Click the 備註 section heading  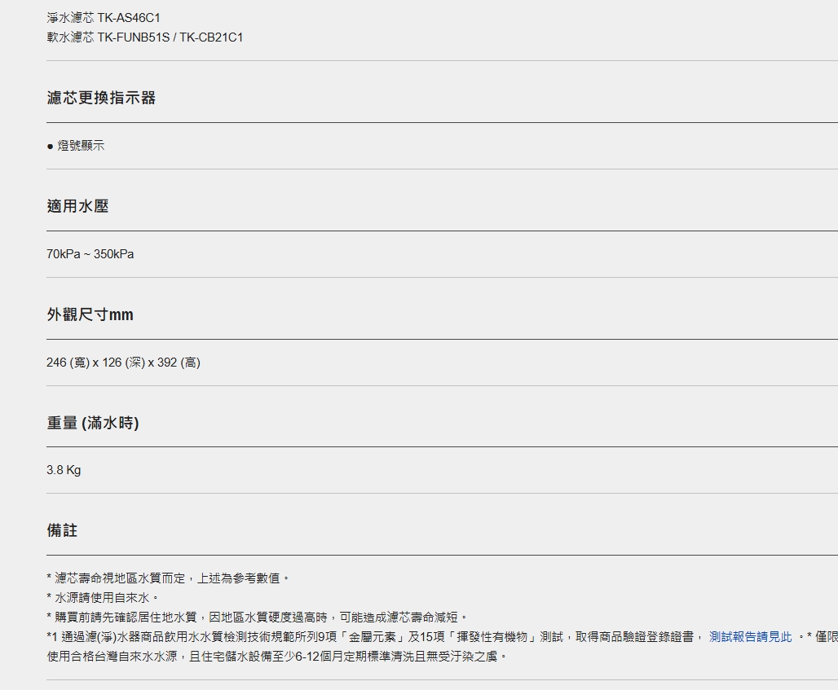62,530
